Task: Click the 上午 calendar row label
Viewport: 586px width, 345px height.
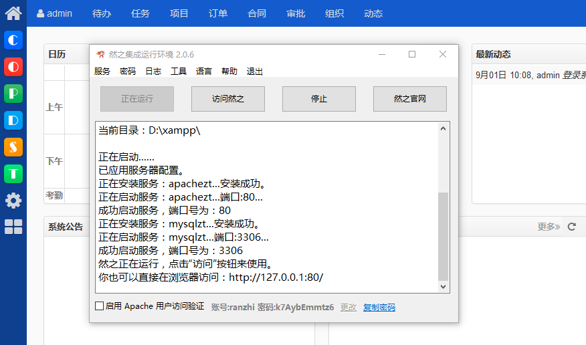Action: [x=54, y=108]
